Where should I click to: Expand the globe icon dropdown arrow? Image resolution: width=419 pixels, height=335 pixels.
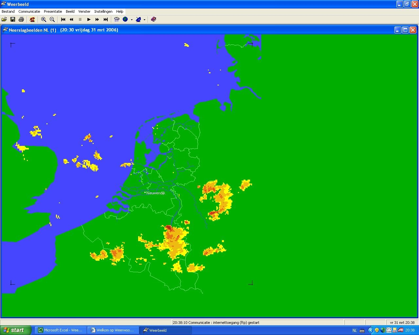[x=132, y=20]
